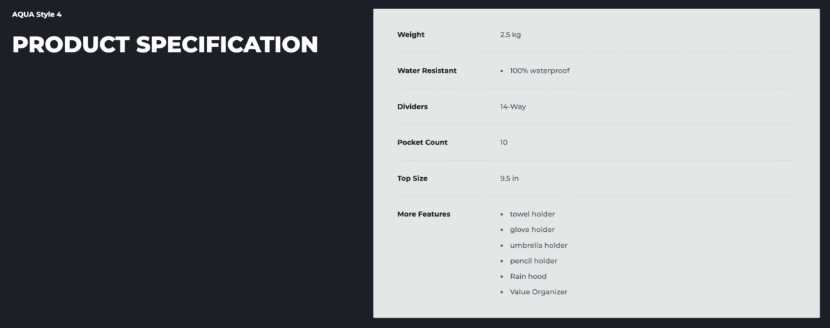This screenshot has height=328, width=830.
Task: Click the pencil holder feature
Action: (x=533, y=261)
